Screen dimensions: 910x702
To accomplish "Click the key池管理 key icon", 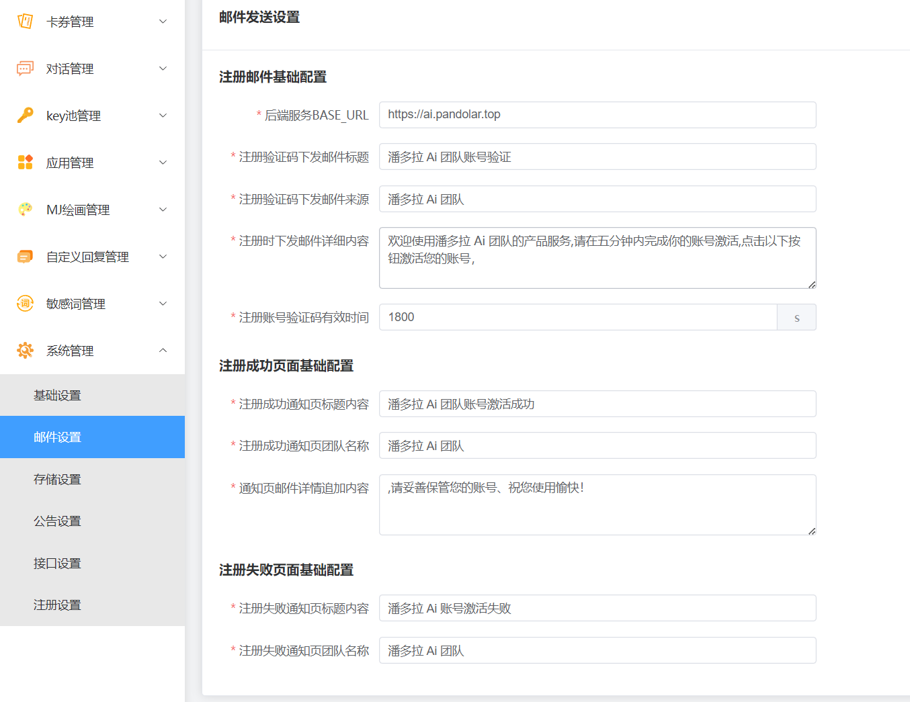I will pos(25,116).
